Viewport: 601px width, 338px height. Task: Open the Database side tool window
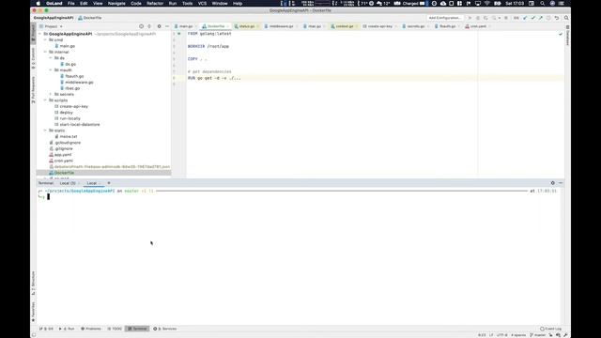pyautogui.click(x=567, y=36)
